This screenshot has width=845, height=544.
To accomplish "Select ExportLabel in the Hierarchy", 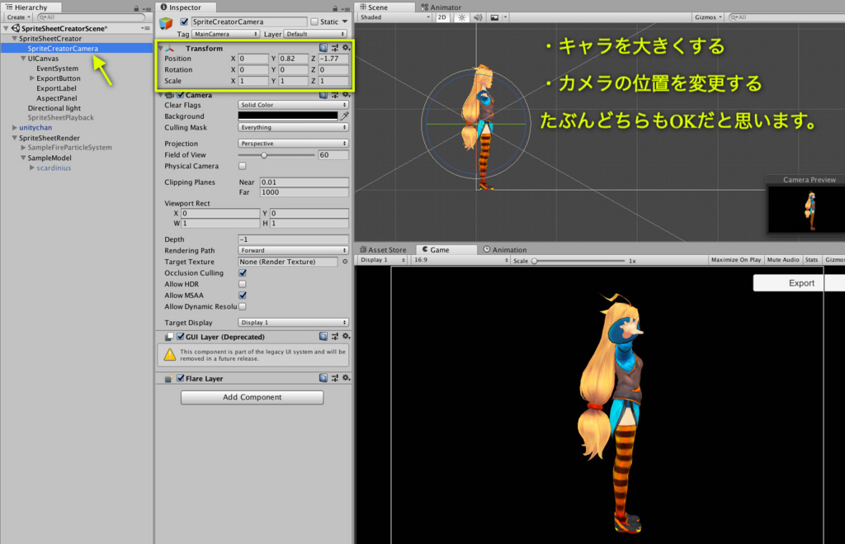I will click(57, 88).
